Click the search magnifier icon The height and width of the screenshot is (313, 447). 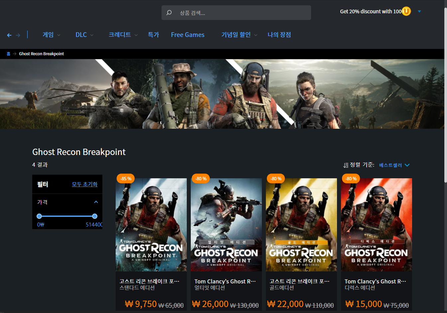point(169,13)
